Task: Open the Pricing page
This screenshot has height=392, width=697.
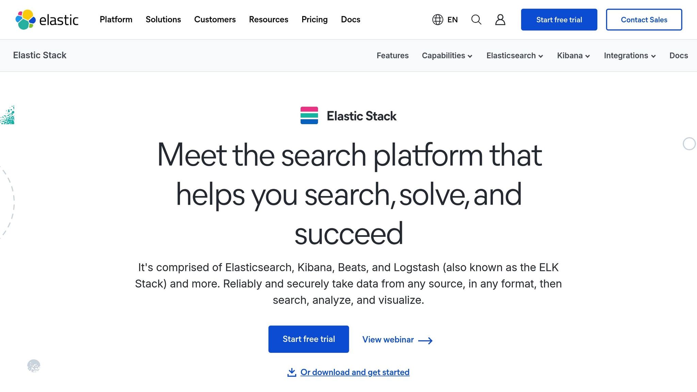Action: tap(314, 19)
